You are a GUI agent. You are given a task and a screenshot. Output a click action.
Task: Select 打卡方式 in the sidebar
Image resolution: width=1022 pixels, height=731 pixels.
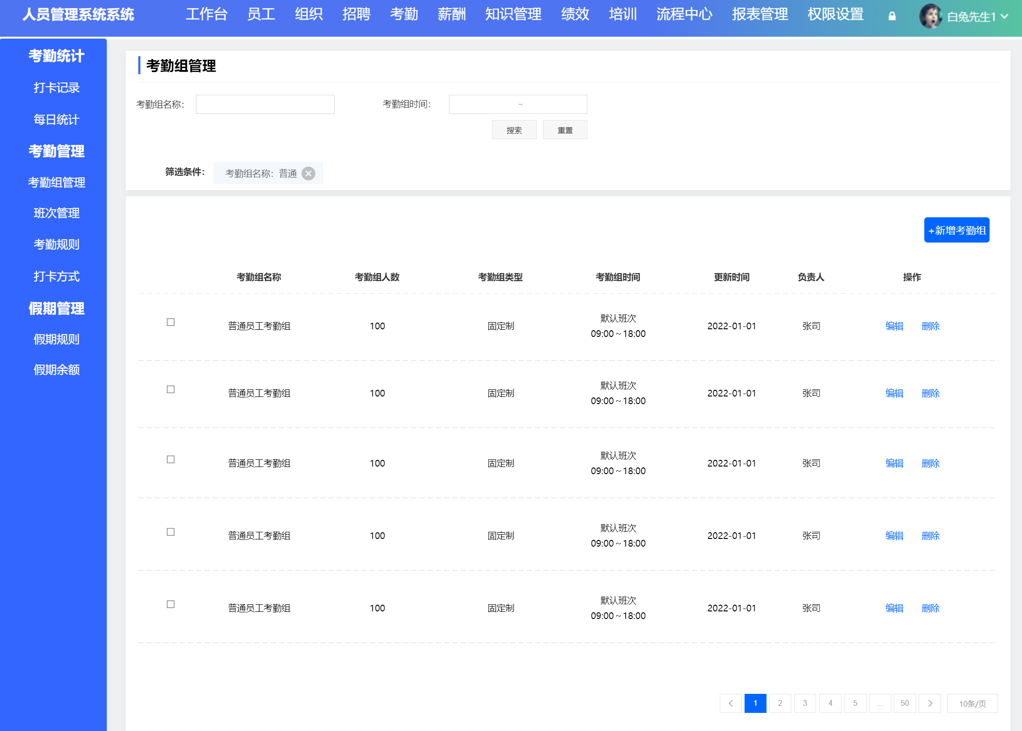point(56,276)
